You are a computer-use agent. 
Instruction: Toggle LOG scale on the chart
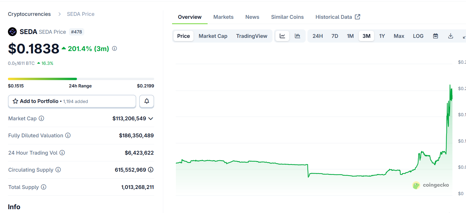point(418,36)
